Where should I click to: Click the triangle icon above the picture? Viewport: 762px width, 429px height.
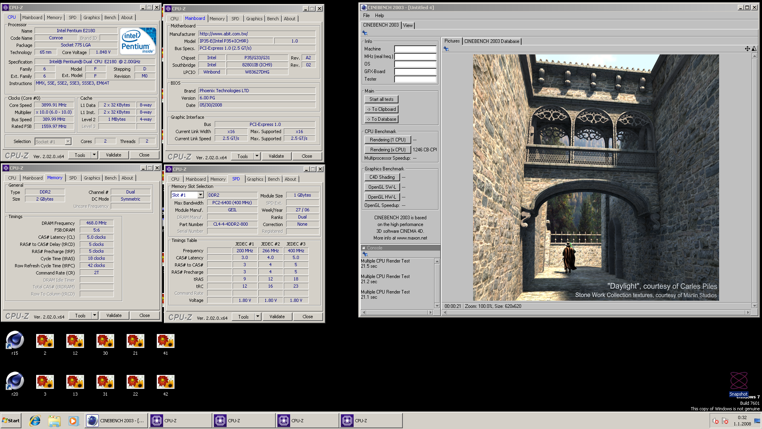click(x=754, y=48)
